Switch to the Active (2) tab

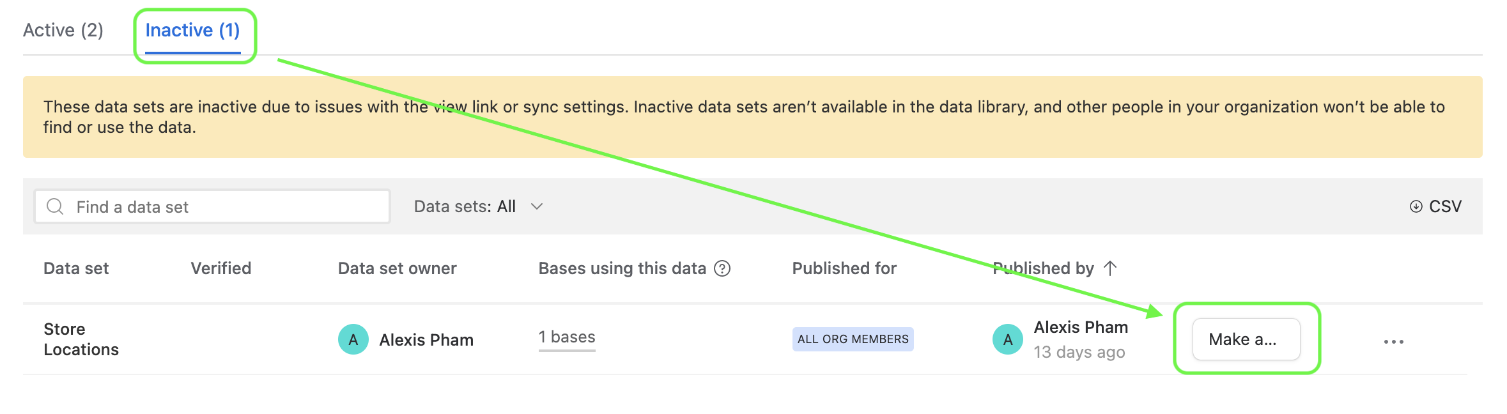click(x=63, y=30)
